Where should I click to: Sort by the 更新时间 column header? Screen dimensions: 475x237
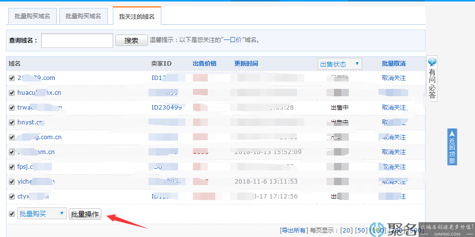pos(246,64)
